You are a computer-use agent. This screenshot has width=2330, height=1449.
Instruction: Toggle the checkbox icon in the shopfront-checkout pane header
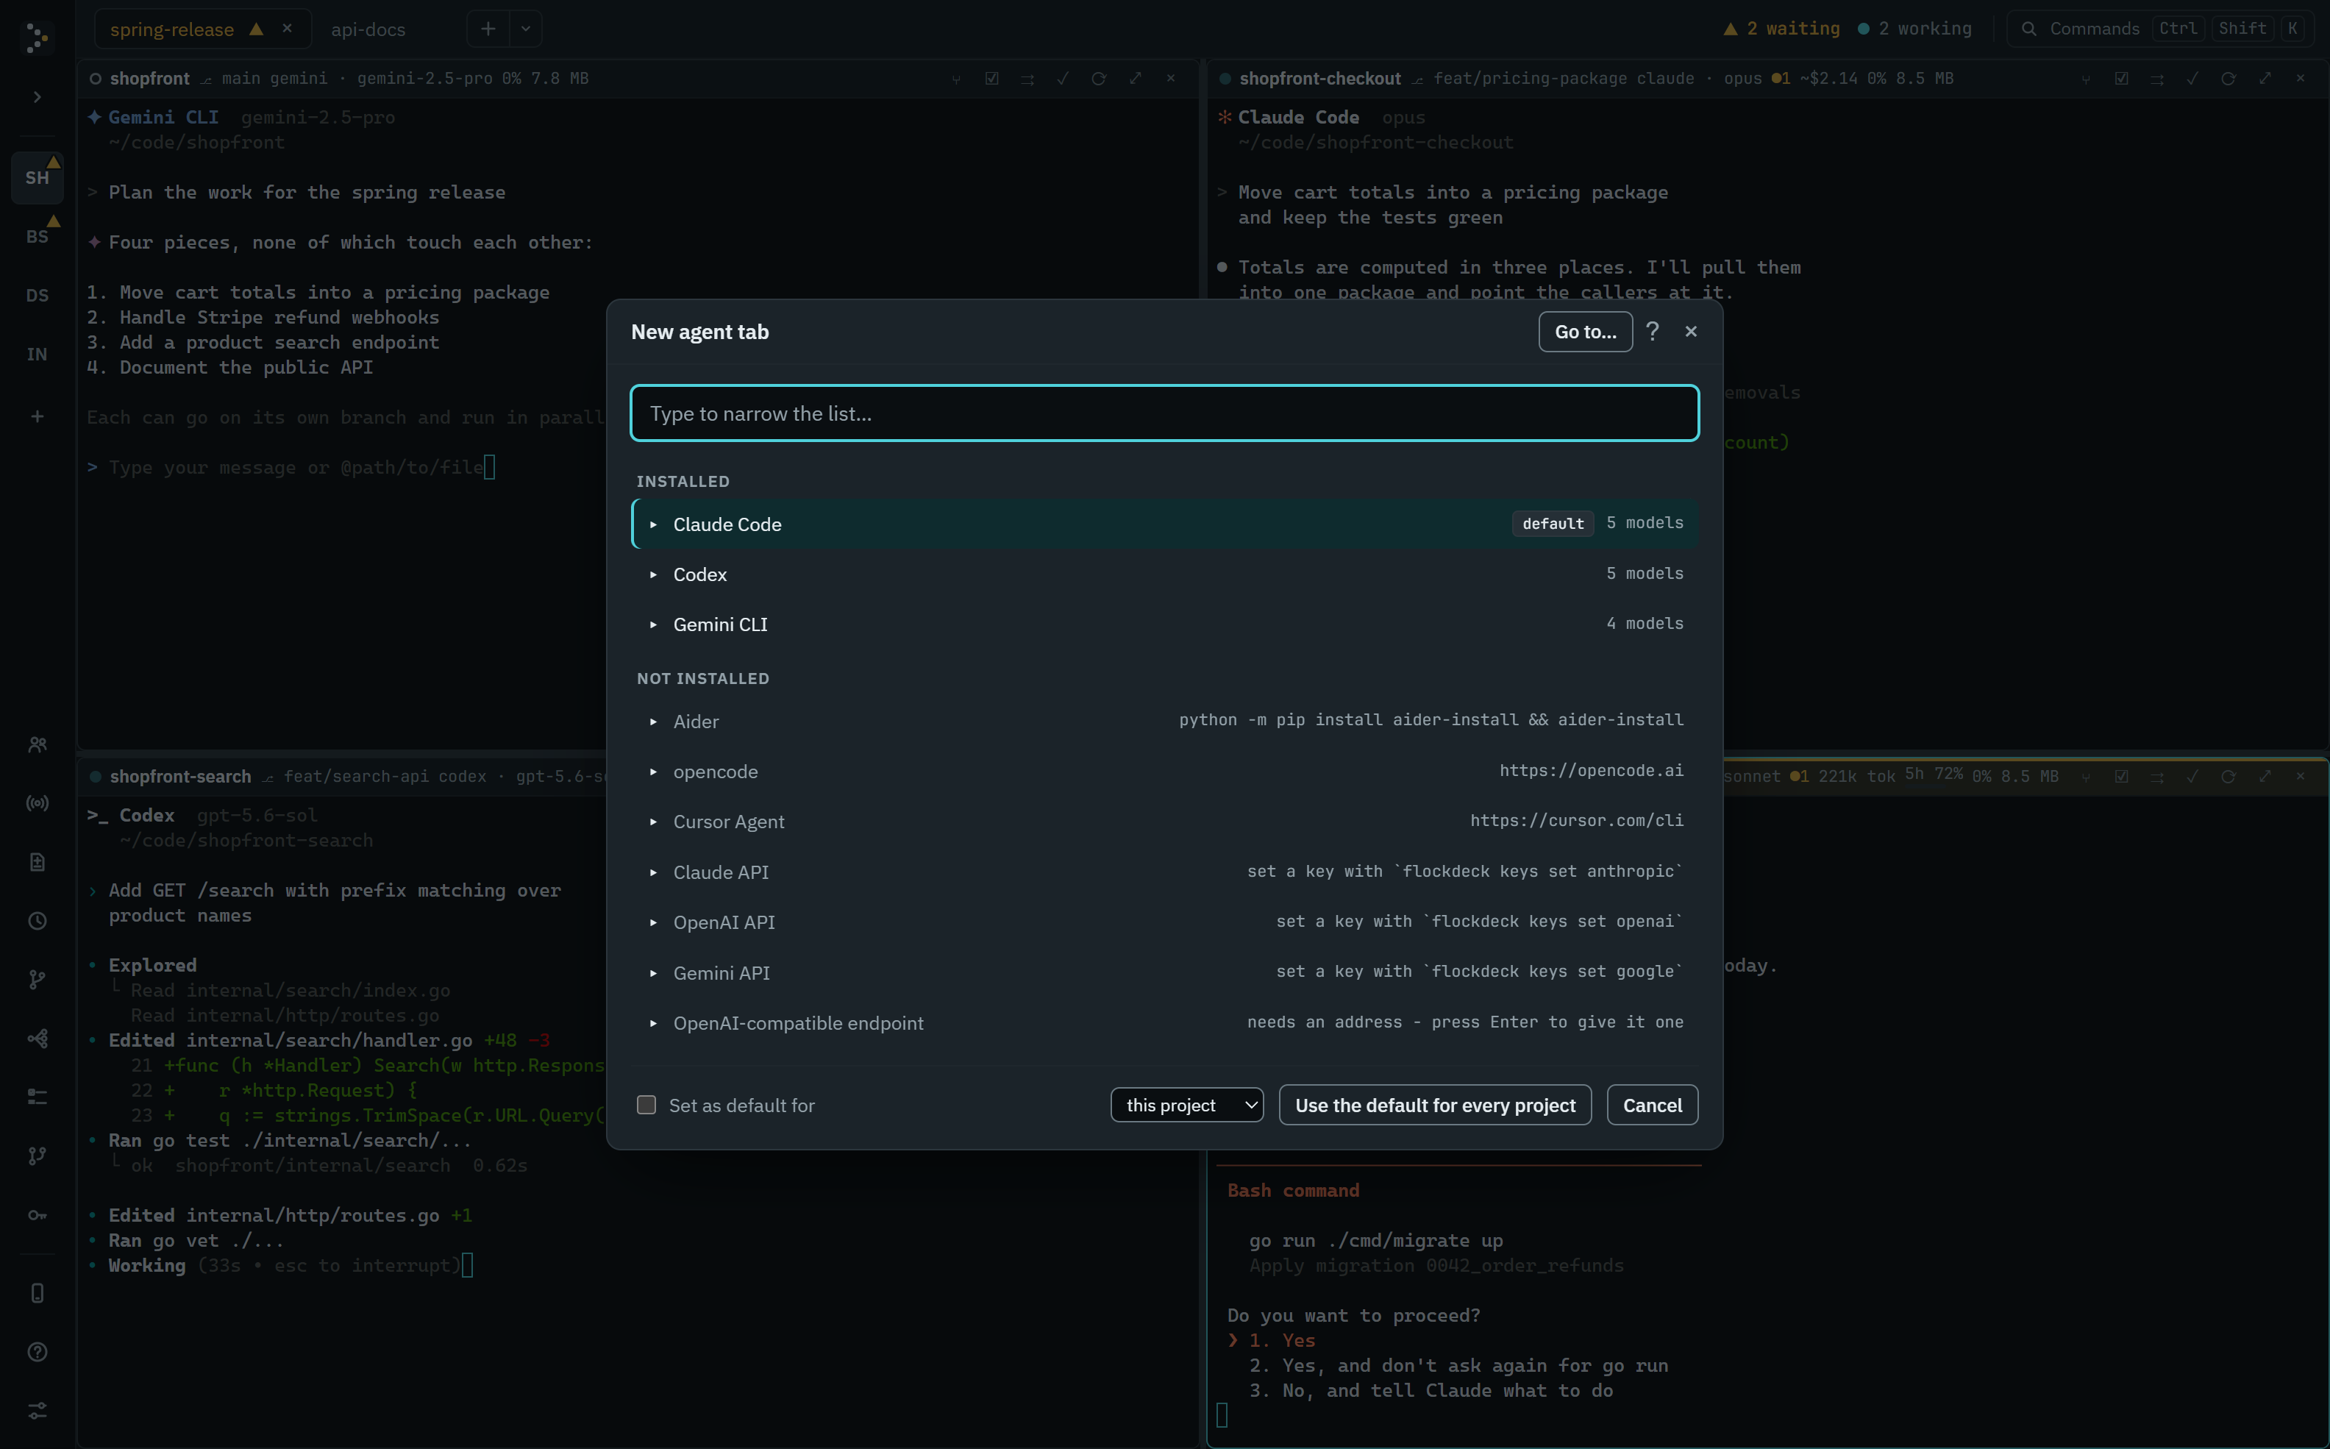point(2121,79)
